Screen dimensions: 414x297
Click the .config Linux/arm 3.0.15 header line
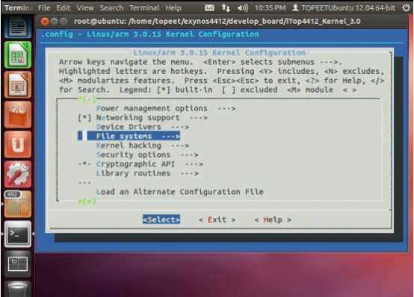tap(150, 34)
